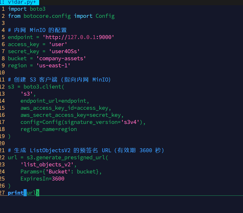Click the closing parenthesis on line 26
This screenshot has width=243, height=213.
9,186
